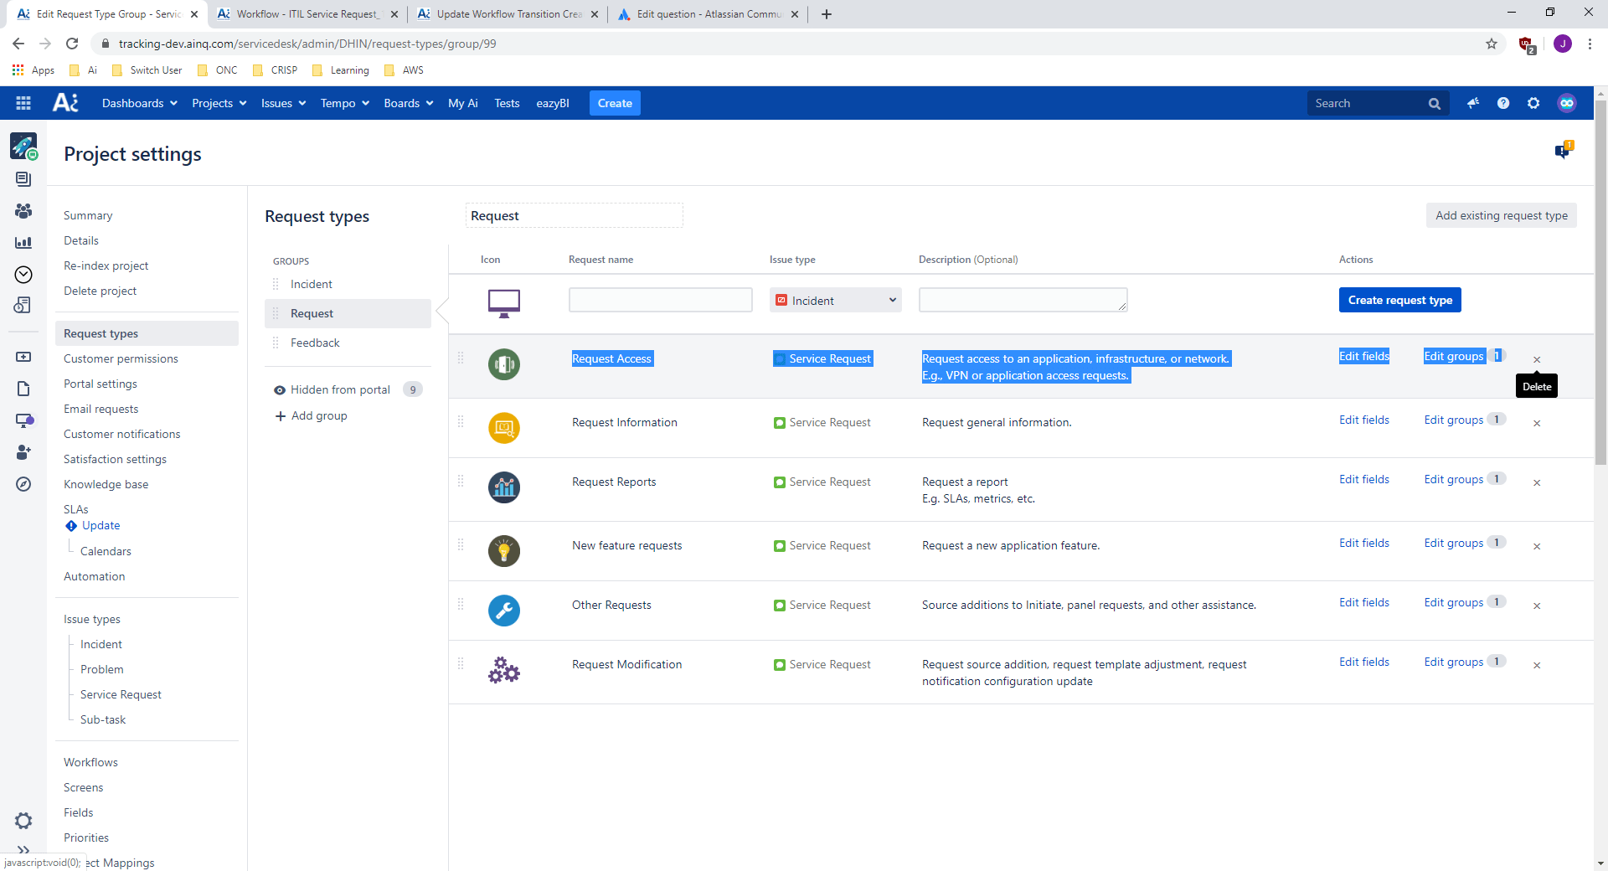Click Add existing request type
The width and height of the screenshot is (1608, 871).
pyautogui.click(x=1502, y=215)
